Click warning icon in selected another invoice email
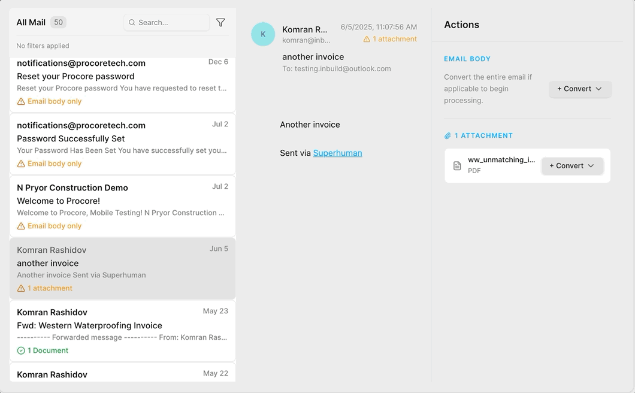The height and width of the screenshot is (393, 635). point(21,289)
